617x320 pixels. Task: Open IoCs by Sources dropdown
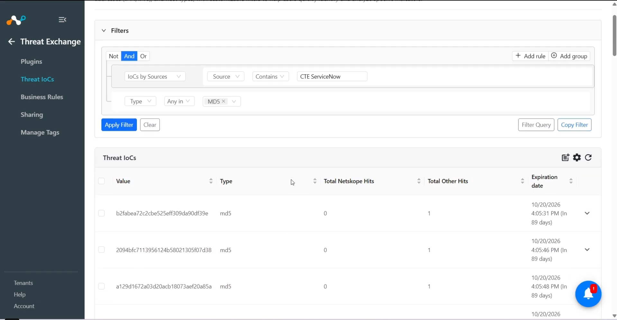click(155, 76)
